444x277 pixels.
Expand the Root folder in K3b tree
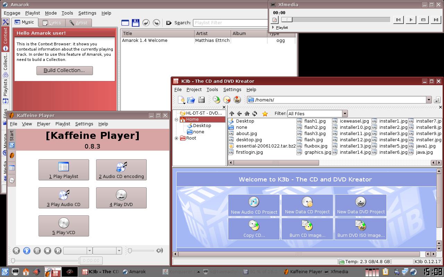click(177, 138)
